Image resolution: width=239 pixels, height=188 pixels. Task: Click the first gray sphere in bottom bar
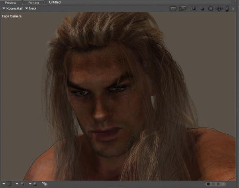tap(23, 184)
